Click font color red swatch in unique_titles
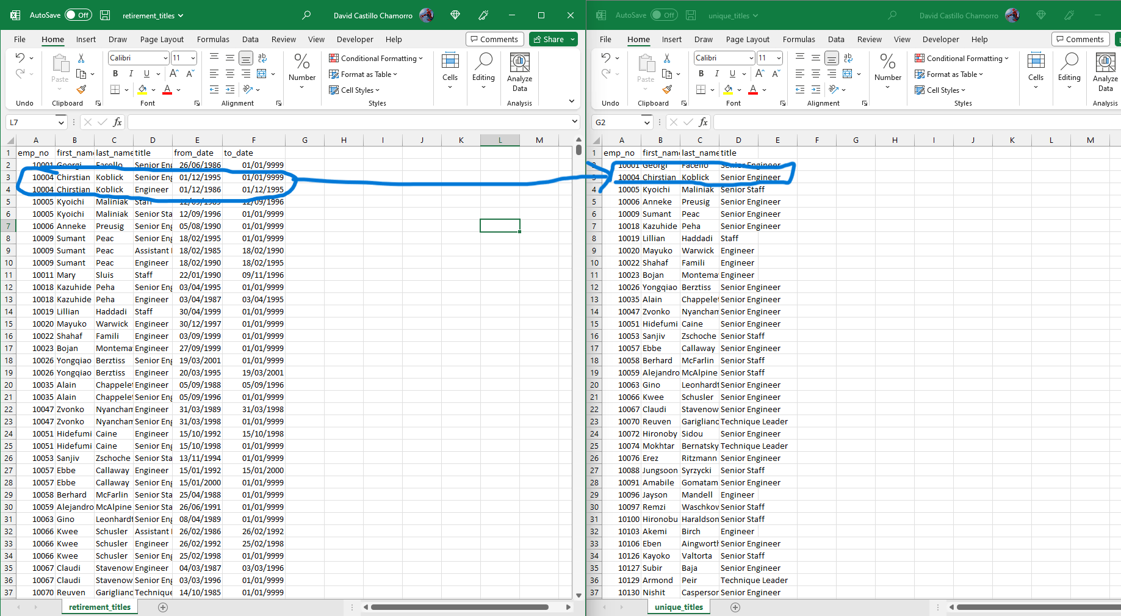 point(753,90)
